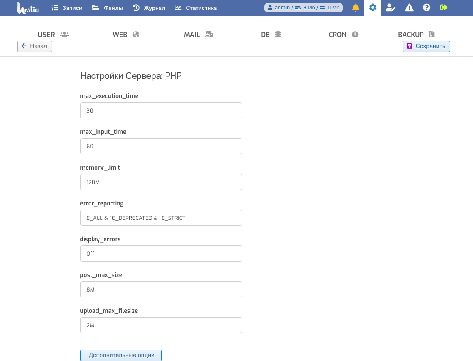Switch to the WEB tab
Image resolution: width=473 pixels, height=361 pixels.
(x=126, y=34)
